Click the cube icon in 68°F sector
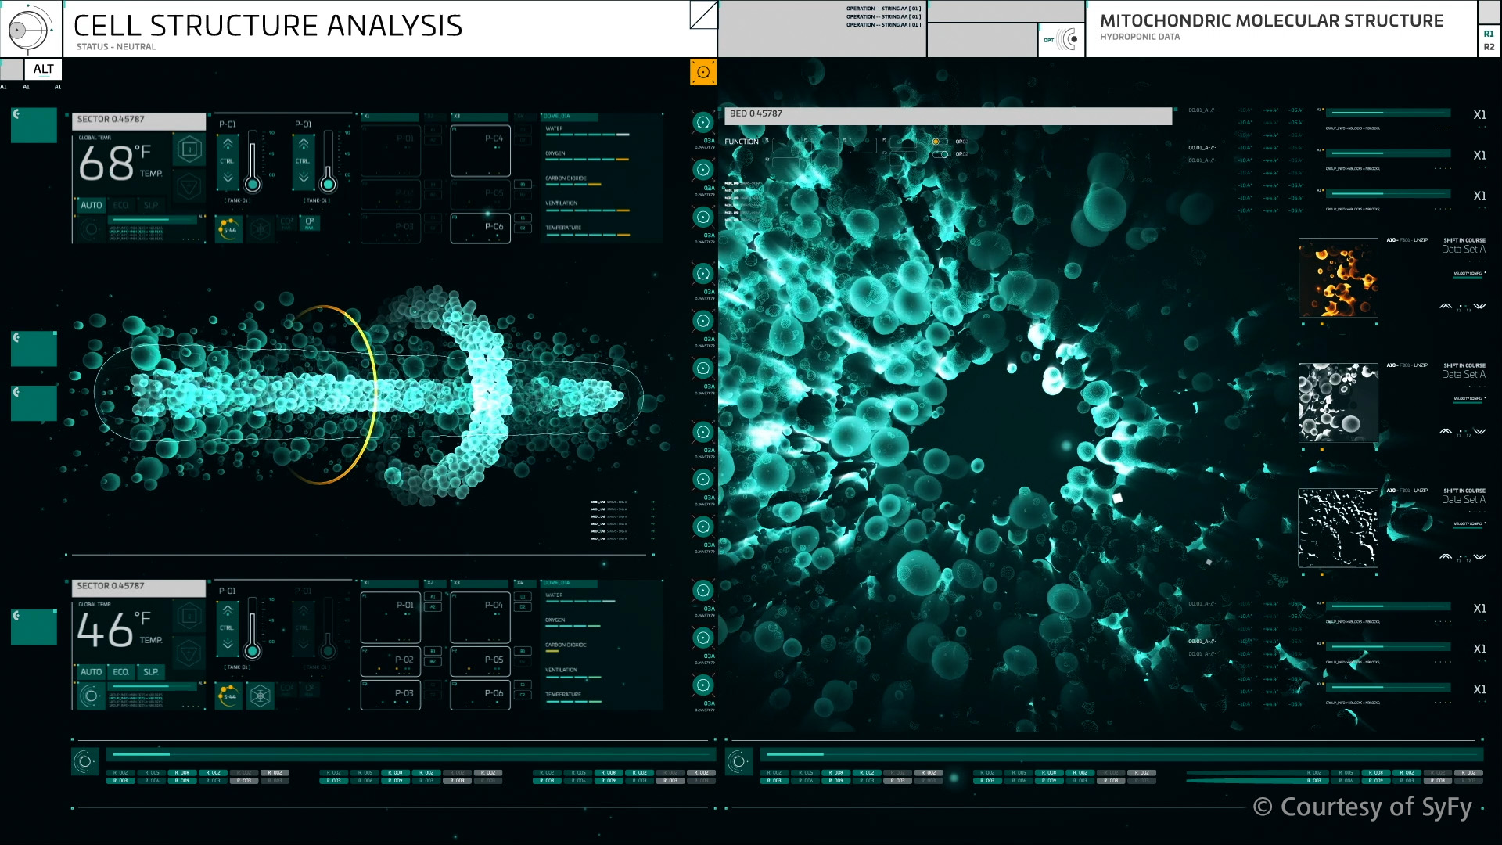 tap(261, 229)
